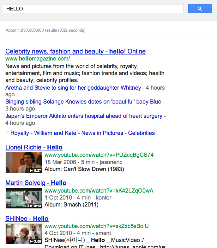Go to News in Pictures sitelink
Screen dimensions: 217x248
[102, 133]
